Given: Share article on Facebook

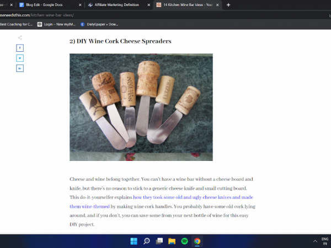Looking at the screenshot, I should (20, 48).
